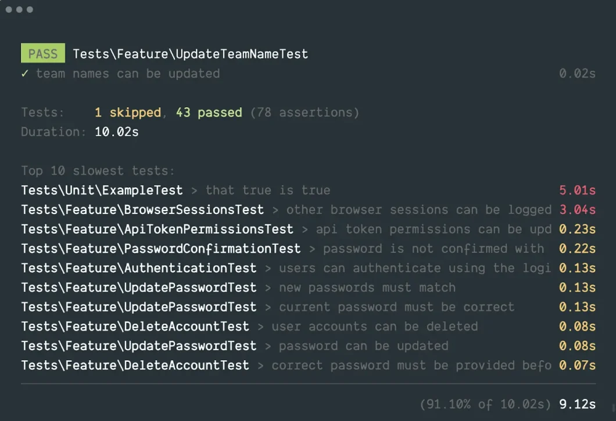Click the 'Top 10 slowest tests:' heading

click(98, 171)
